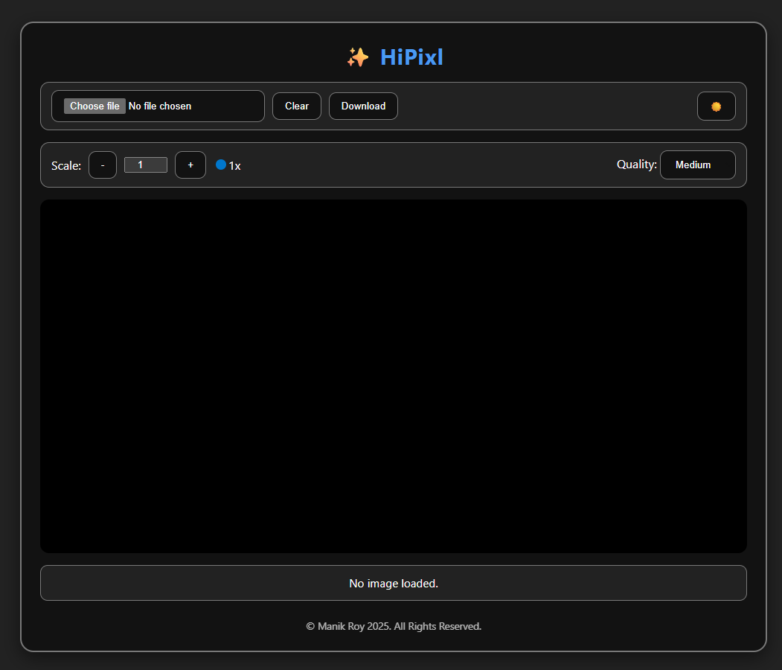Download the processed image
782x670 pixels.
[x=363, y=106]
